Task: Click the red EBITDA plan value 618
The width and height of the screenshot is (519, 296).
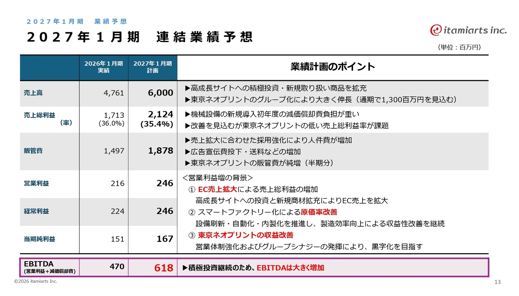Action: 163,268
